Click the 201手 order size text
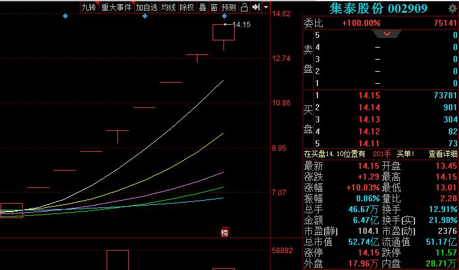The height and width of the screenshot is (270, 459). (x=382, y=154)
